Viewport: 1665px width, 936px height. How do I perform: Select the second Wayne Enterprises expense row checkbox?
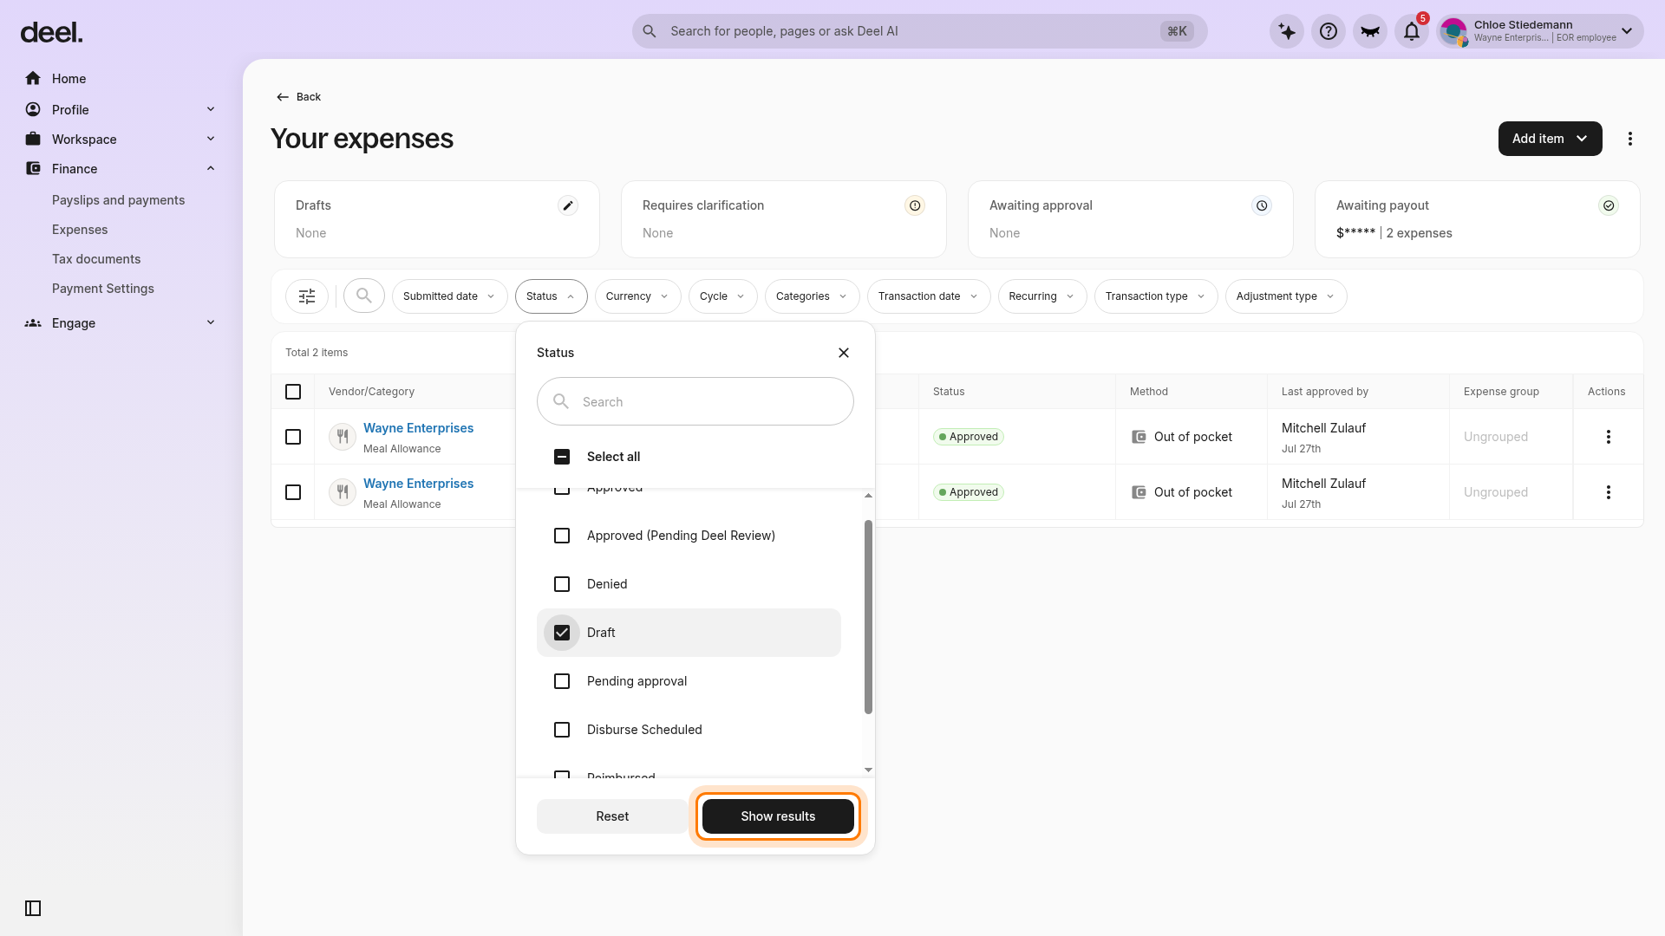(x=293, y=492)
